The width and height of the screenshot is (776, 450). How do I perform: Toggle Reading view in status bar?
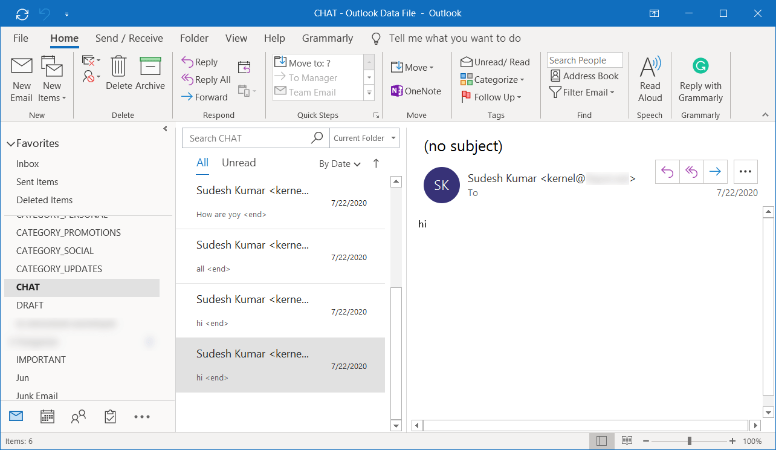[627, 441]
